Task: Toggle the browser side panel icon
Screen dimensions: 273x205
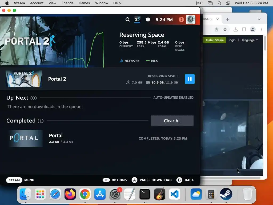Action: [244, 29]
